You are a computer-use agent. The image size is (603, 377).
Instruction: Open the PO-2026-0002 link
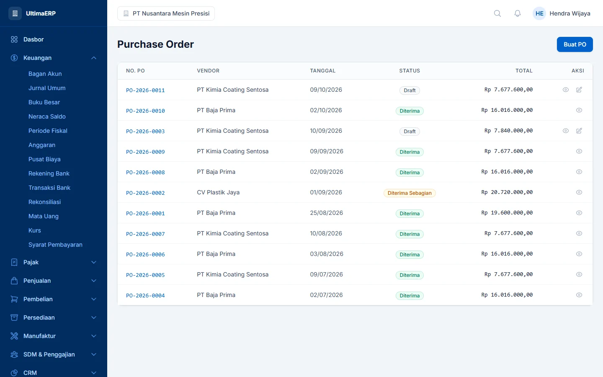145,193
